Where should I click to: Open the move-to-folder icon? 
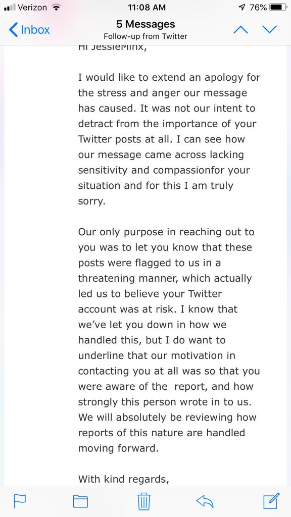(80, 501)
